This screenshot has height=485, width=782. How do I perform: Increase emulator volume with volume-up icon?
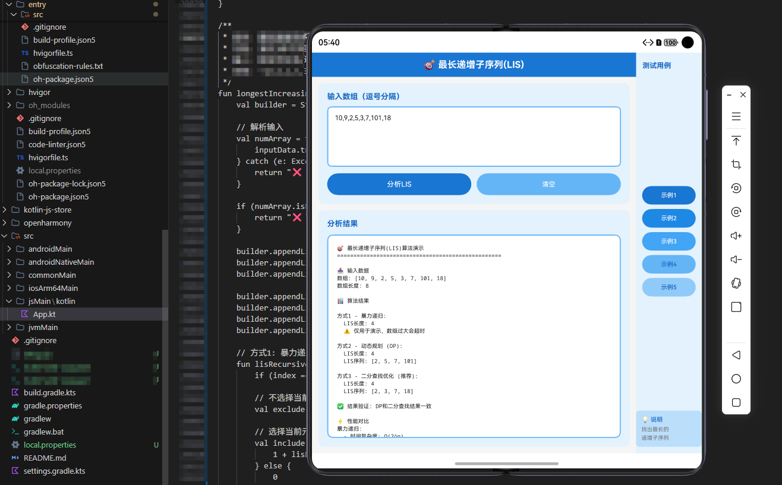[736, 235]
